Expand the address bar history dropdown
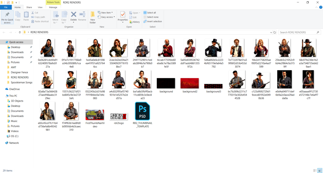323x173 pixels. pyautogui.click(x=271, y=32)
